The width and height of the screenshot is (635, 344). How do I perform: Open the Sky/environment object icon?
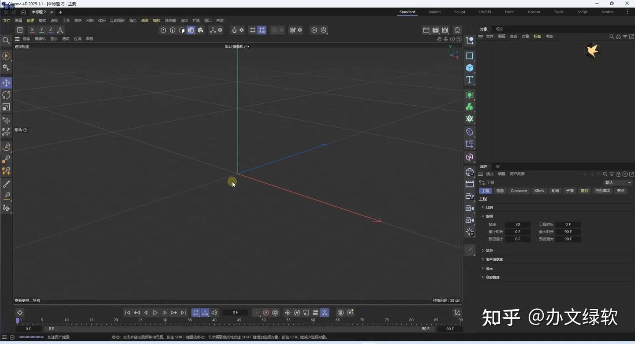click(469, 172)
